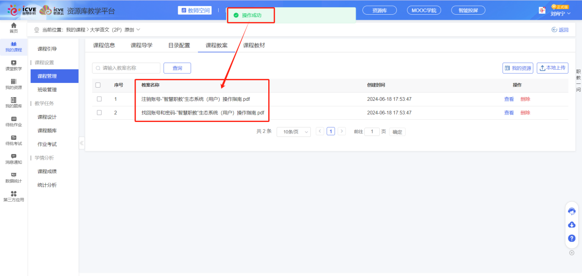Click the floating customer service headset icon

click(571, 211)
